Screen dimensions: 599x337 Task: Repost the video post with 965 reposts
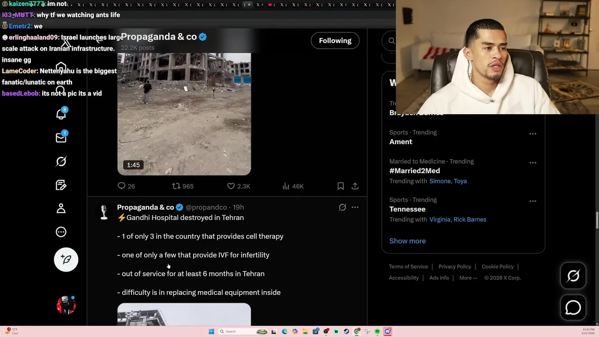[x=183, y=186]
